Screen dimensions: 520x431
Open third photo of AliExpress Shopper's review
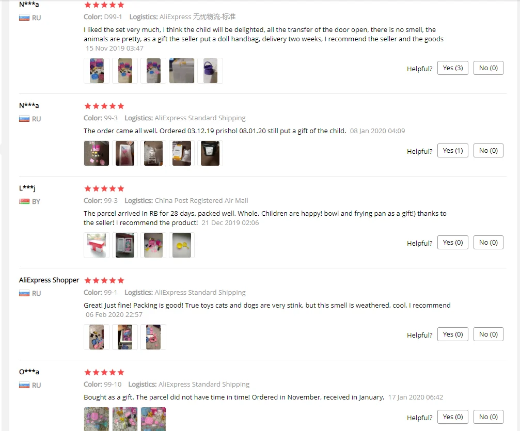153,337
